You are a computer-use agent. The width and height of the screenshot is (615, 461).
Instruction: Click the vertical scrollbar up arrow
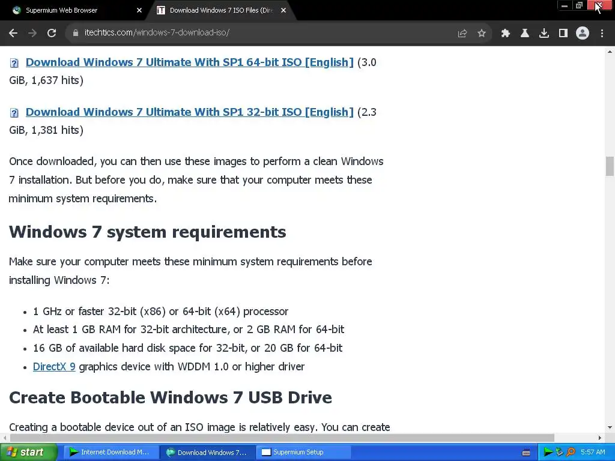point(610,52)
